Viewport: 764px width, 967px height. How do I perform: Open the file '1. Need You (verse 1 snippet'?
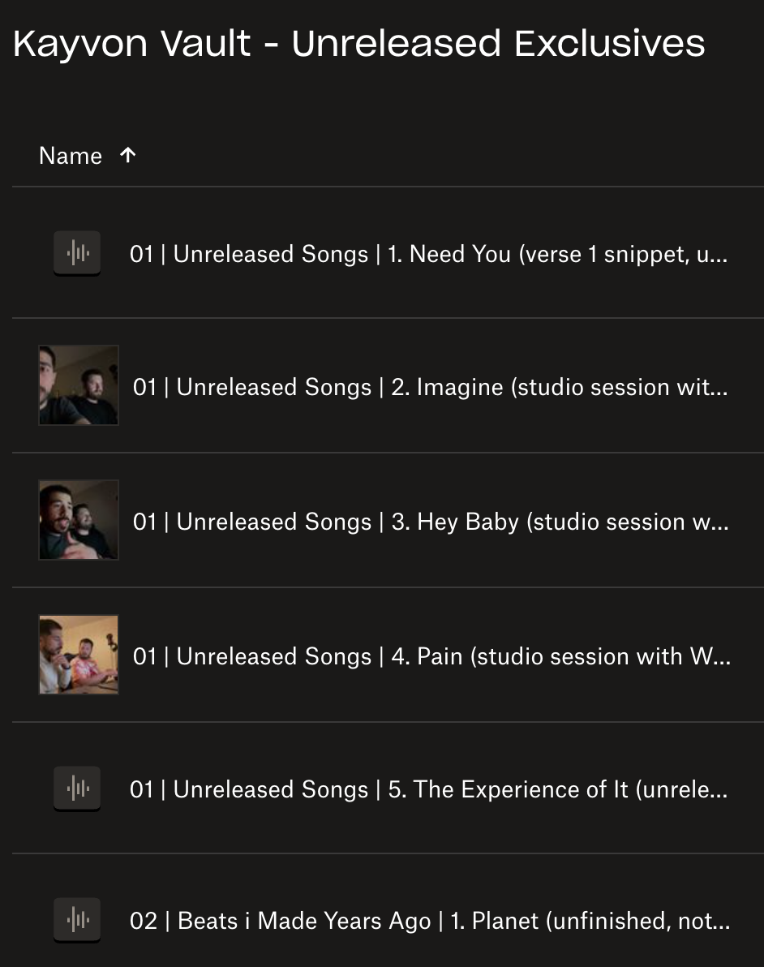click(428, 254)
